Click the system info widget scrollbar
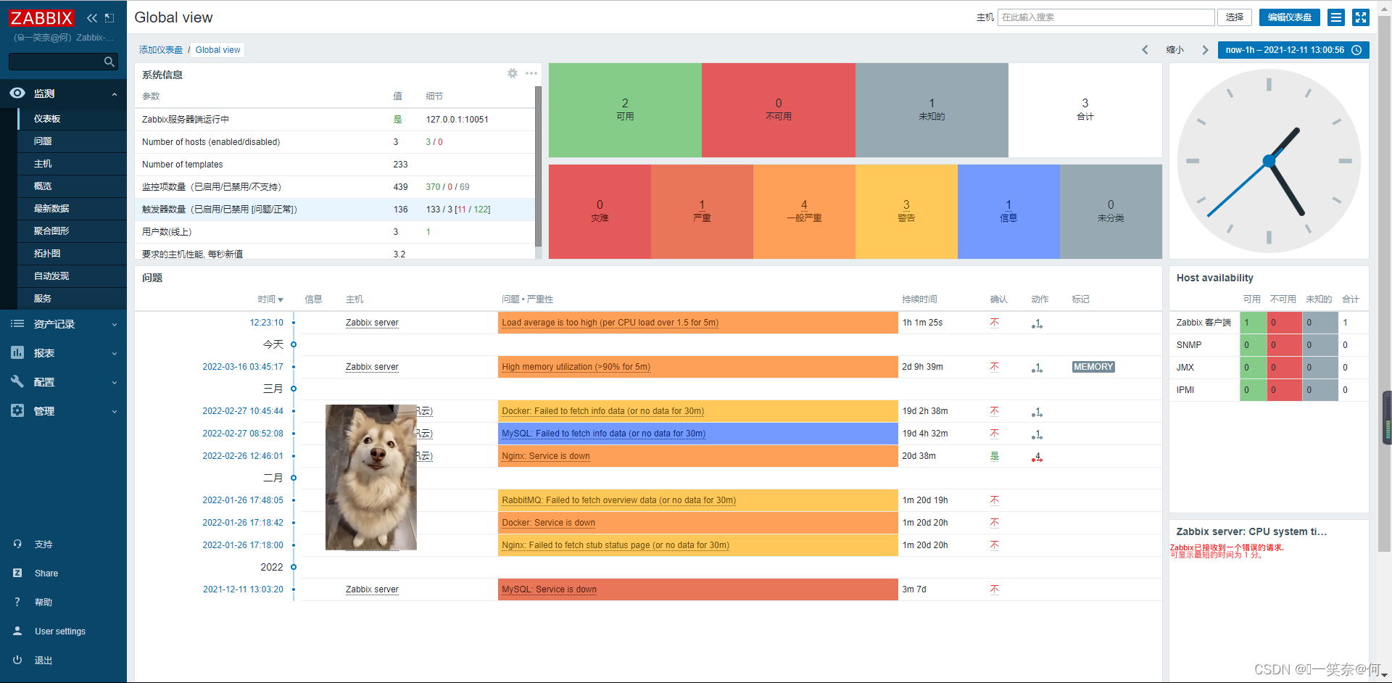1392x683 pixels. coord(538,167)
